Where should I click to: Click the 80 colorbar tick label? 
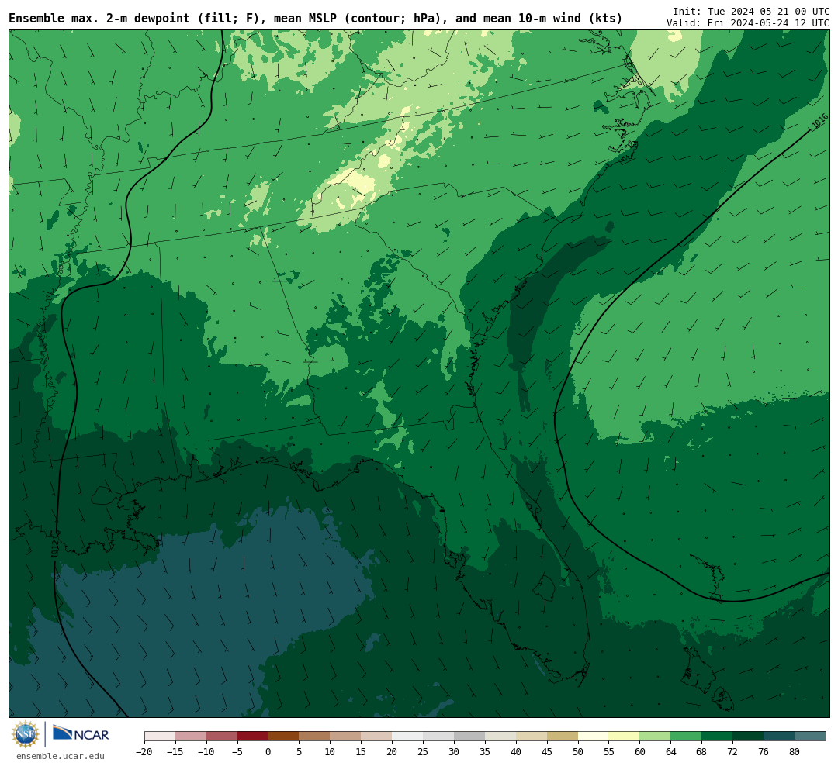(795, 752)
